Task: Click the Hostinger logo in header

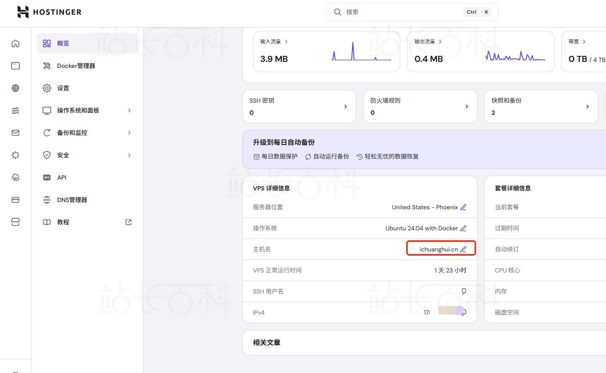Action: coord(49,12)
